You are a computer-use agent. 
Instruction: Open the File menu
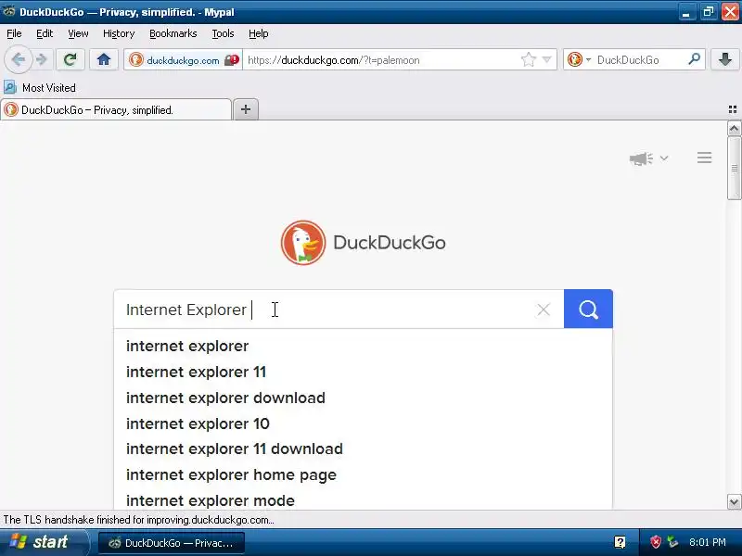click(14, 33)
